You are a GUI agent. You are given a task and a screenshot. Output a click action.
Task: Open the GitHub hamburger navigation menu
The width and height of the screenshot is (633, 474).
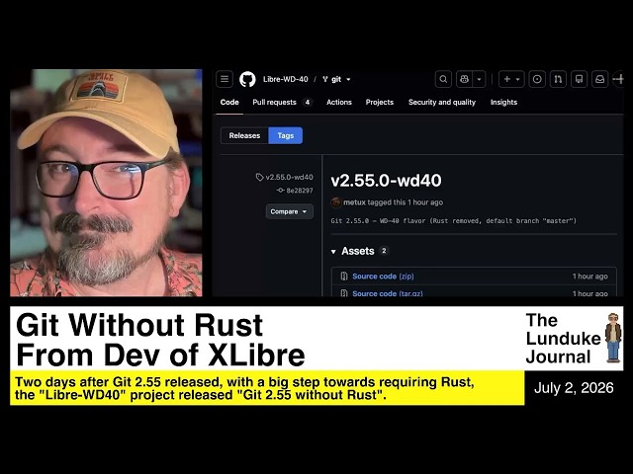[225, 79]
